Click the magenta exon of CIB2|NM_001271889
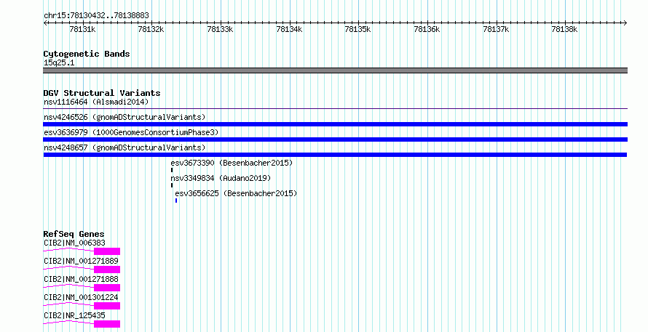The height and width of the screenshot is (332, 648). click(x=107, y=270)
